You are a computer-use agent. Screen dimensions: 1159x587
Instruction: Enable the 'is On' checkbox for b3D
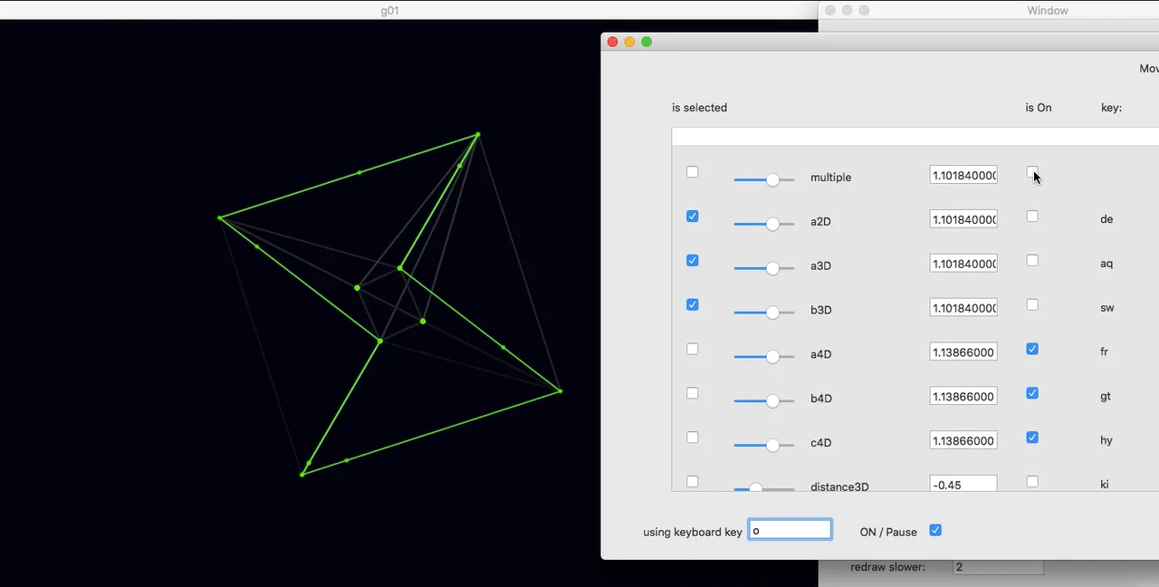(1032, 305)
